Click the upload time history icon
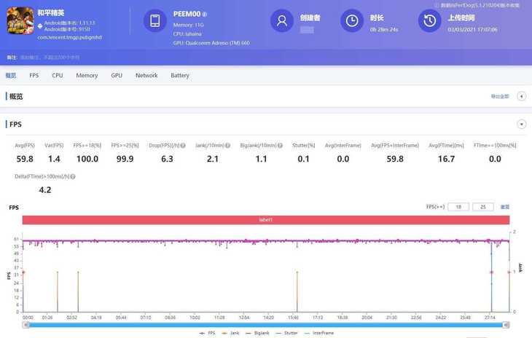The image size is (532, 338). 429,21
